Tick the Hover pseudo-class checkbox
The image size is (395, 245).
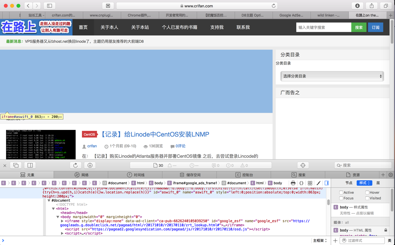coord(367,192)
